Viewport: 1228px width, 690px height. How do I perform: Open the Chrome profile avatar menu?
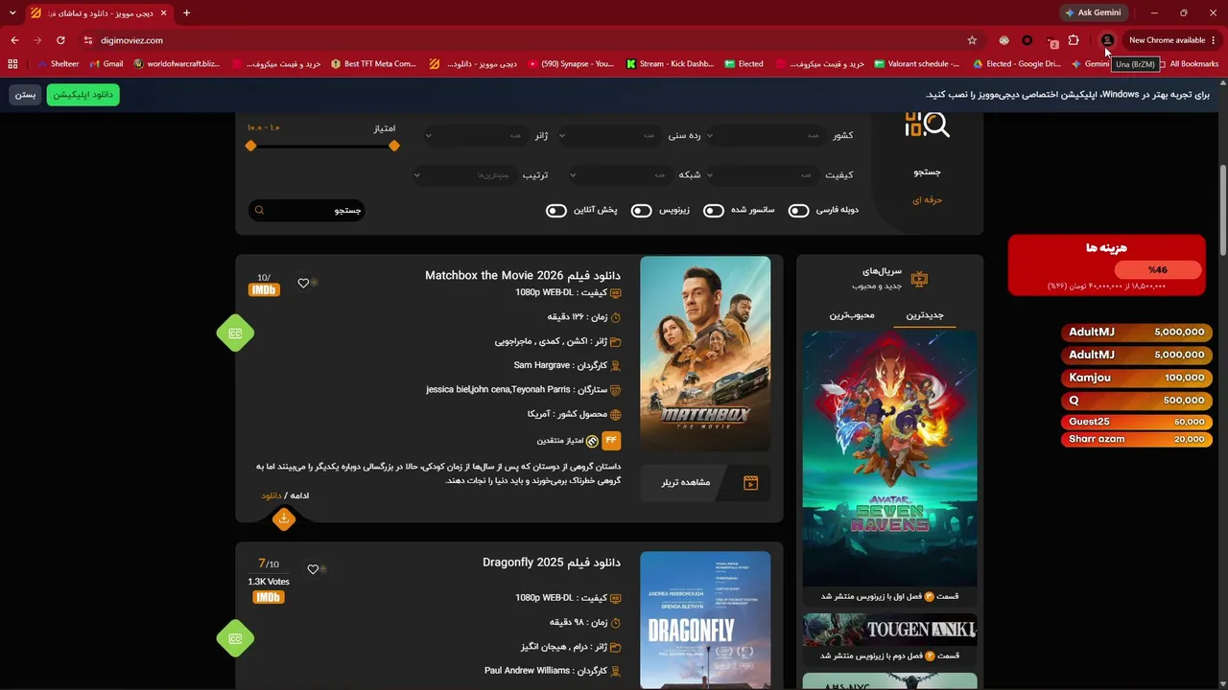coord(1107,40)
